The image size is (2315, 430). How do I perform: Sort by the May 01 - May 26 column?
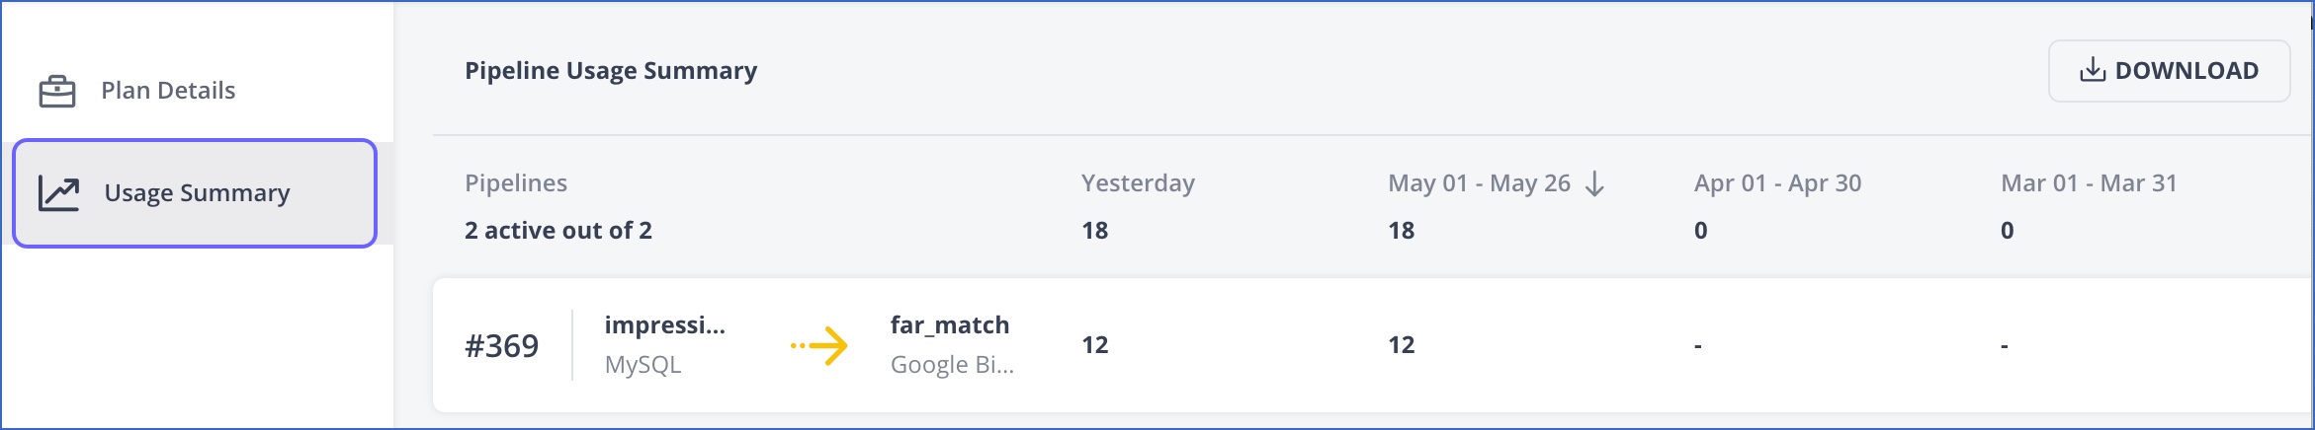pos(1479,183)
